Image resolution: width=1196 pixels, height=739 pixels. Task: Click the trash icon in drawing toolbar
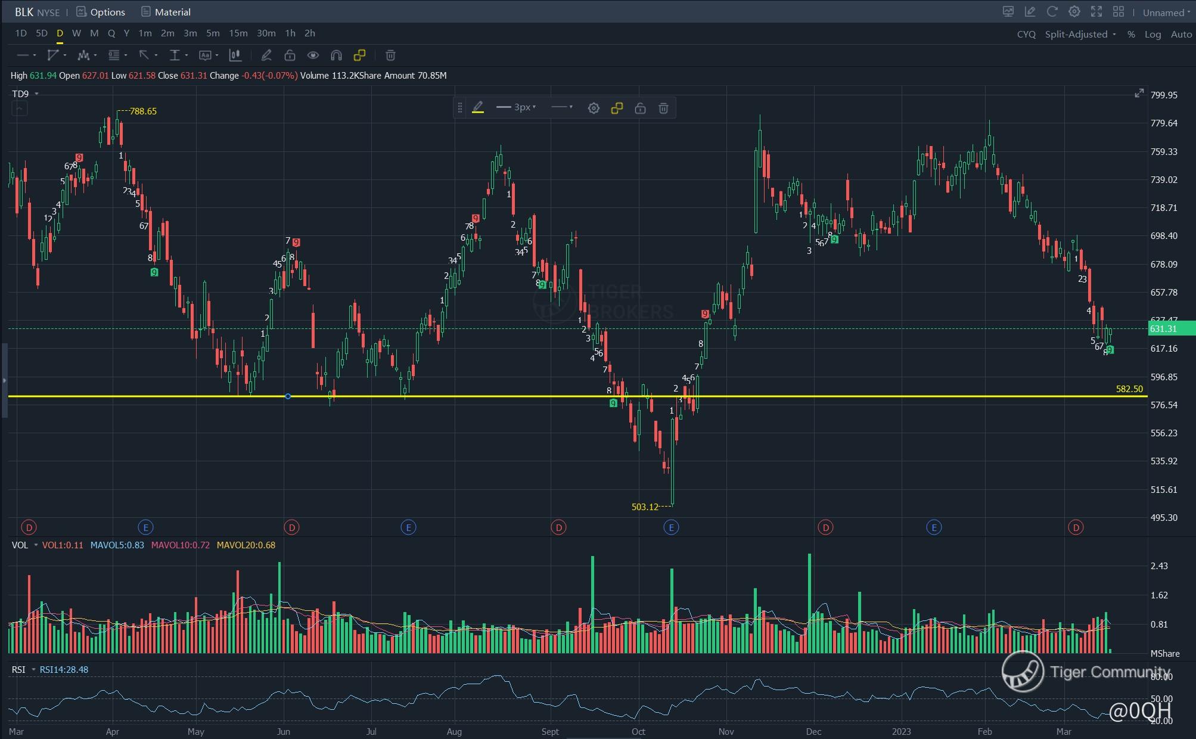coord(390,55)
